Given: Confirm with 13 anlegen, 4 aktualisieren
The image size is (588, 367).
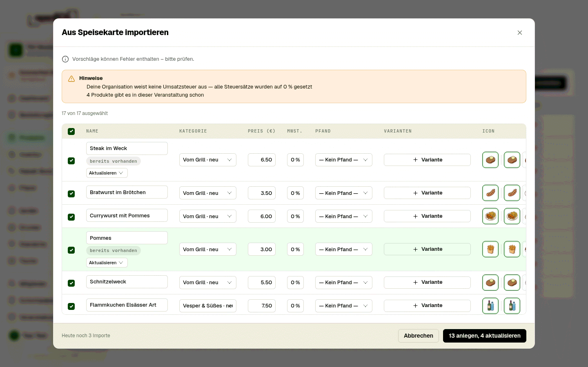Looking at the screenshot, I should [485, 336].
